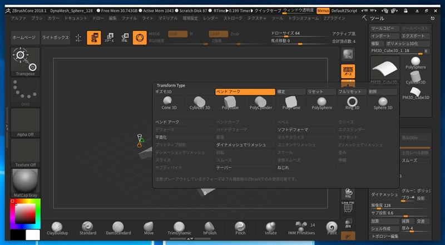This screenshot has height=245, width=445.
Task: Toggle the Menus button in title bar
Action: point(323,11)
